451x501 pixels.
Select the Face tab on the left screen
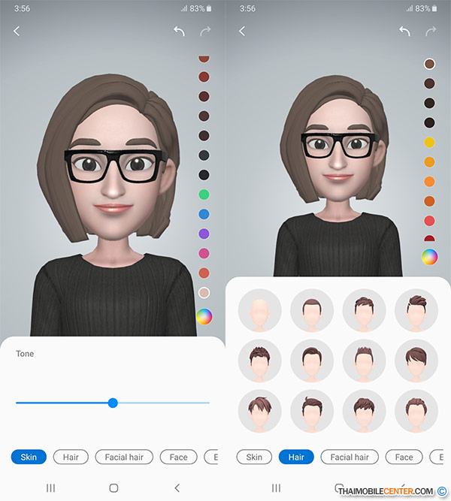(178, 457)
